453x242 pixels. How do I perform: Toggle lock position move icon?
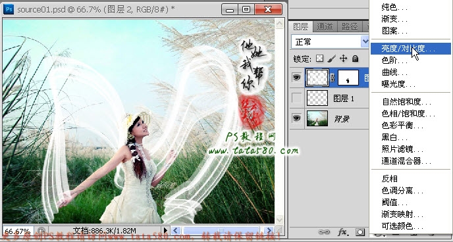click(x=343, y=59)
